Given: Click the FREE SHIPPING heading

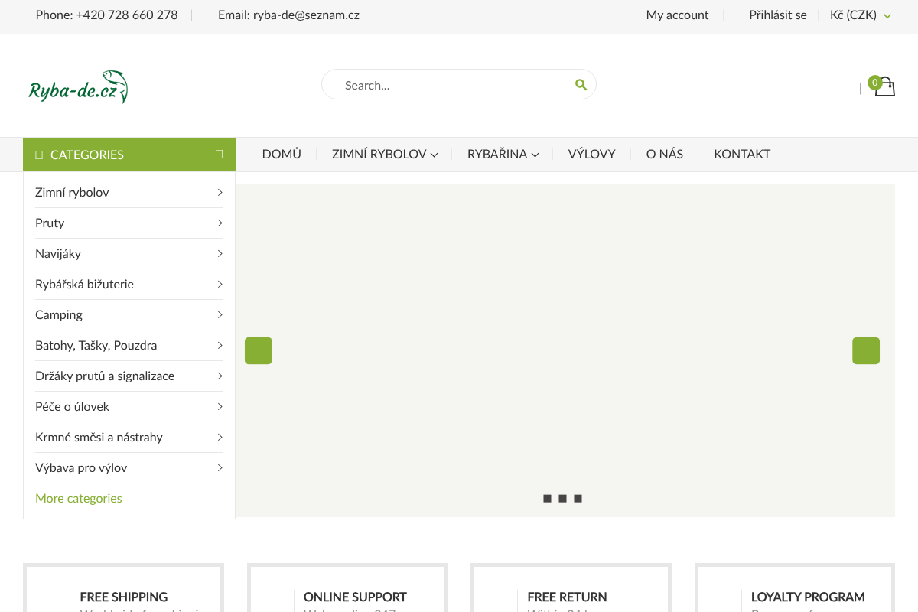Looking at the screenshot, I should [124, 597].
